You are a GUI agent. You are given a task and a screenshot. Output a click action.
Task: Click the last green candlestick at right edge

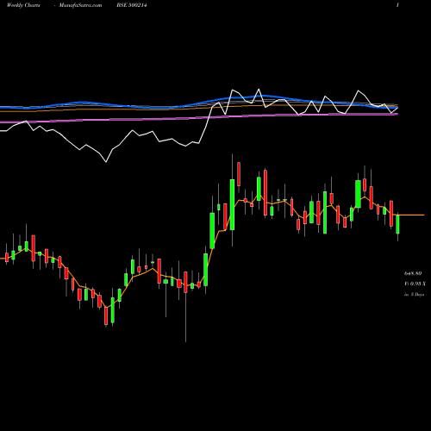click(397, 224)
